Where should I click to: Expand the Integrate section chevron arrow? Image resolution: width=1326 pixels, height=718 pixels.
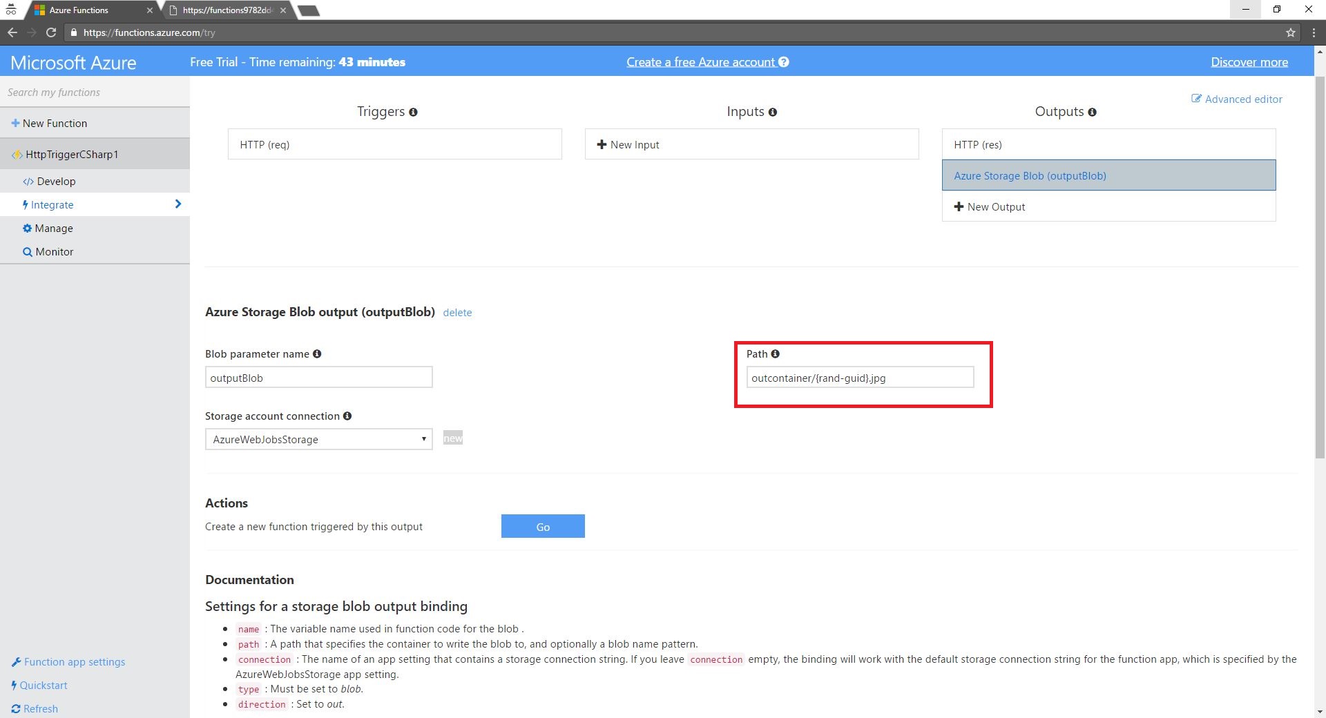tap(178, 204)
